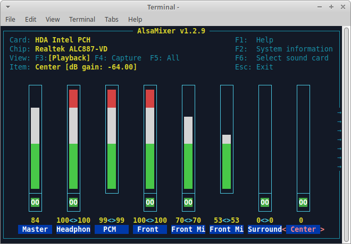Image resolution: width=351 pixels, height=244 pixels.
Task: Click the Headphone value 100<>100
Action: [73, 220]
